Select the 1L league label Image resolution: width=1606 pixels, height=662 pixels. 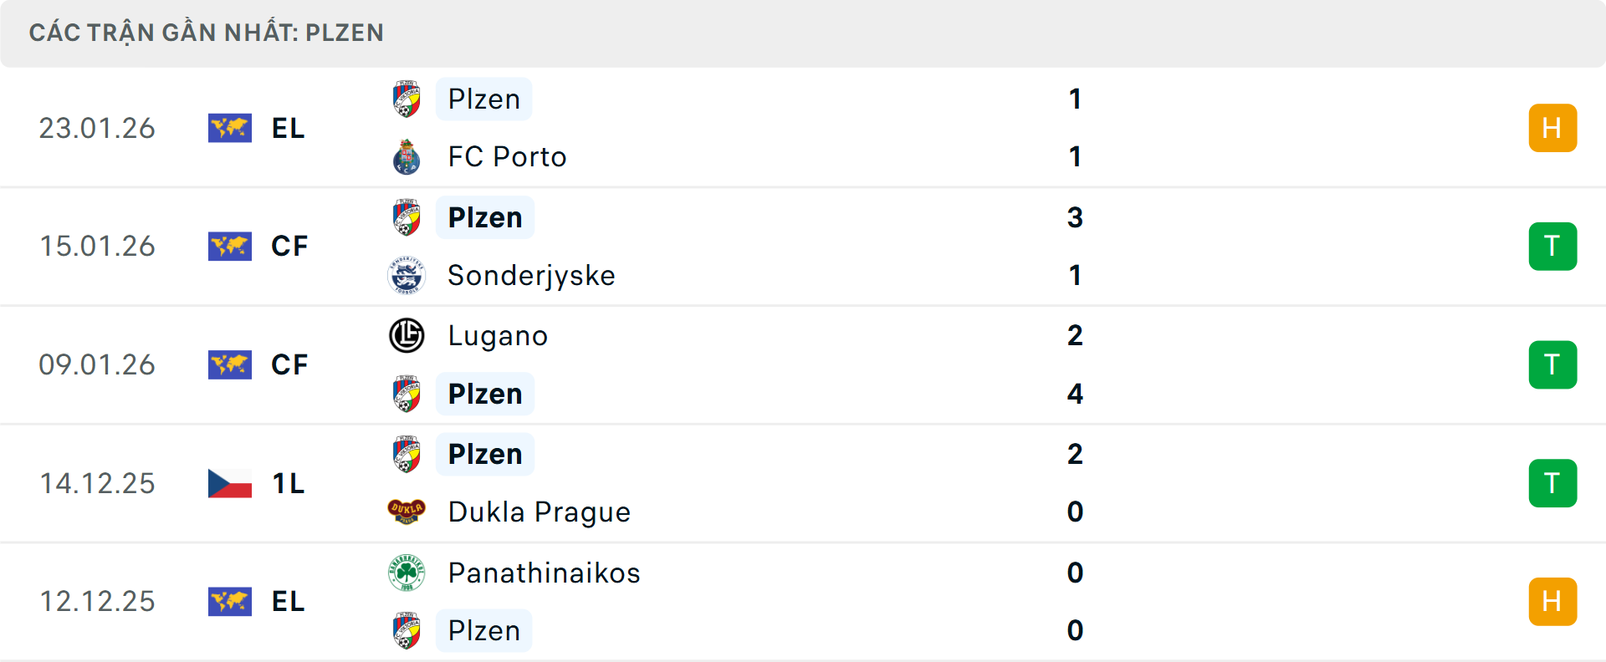[x=288, y=483]
